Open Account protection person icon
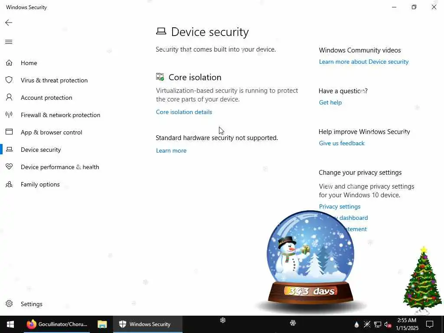This screenshot has height=333, width=444. pyautogui.click(x=9, y=98)
